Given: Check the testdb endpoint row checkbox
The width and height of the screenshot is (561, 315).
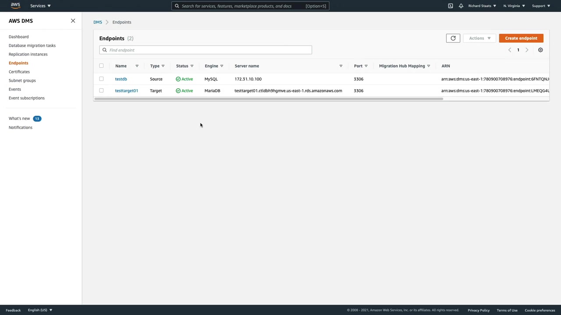Looking at the screenshot, I should click(x=101, y=79).
